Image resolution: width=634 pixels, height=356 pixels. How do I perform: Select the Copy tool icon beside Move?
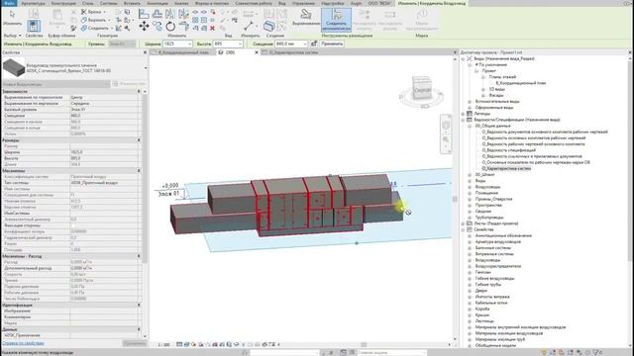(157, 27)
